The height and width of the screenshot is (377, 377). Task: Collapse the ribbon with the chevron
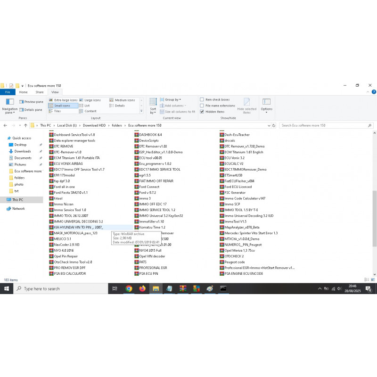coord(368,92)
